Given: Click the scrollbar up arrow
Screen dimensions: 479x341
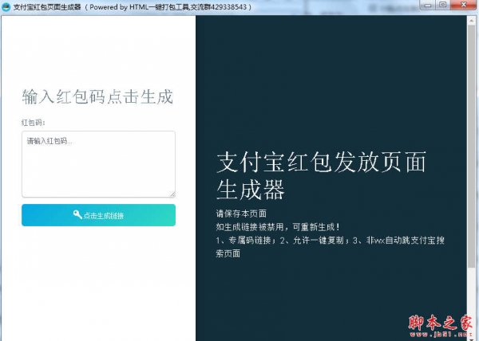Looking at the screenshot, I should point(471,19).
